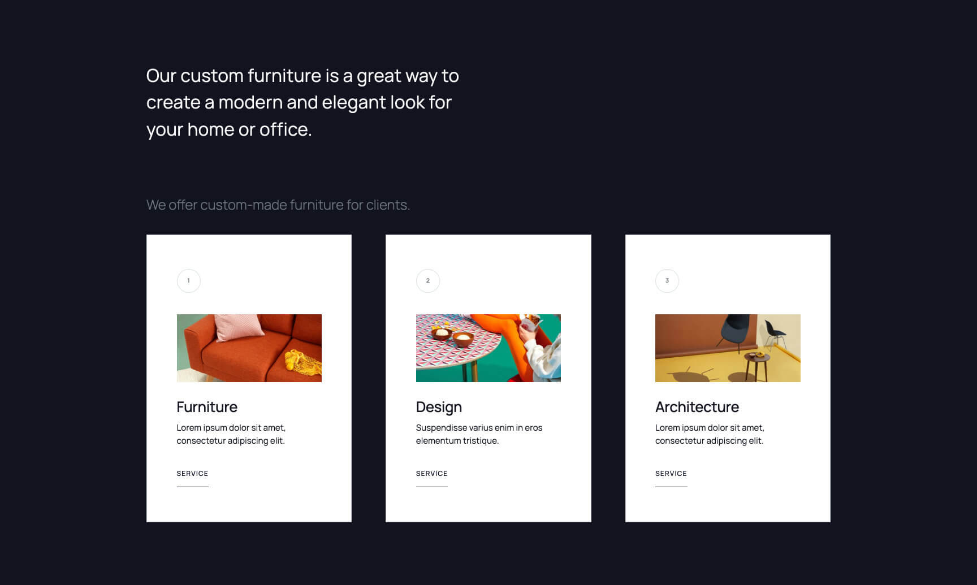Click the number 3 circle badge
This screenshot has width=977, height=585.
pyautogui.click(x=667, y=281)
